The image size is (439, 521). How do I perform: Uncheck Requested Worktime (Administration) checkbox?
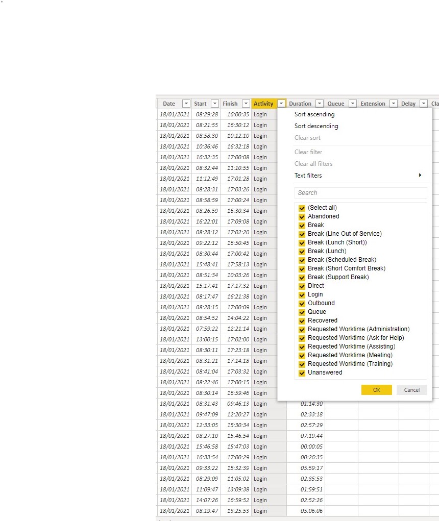[x=302, y=329]
